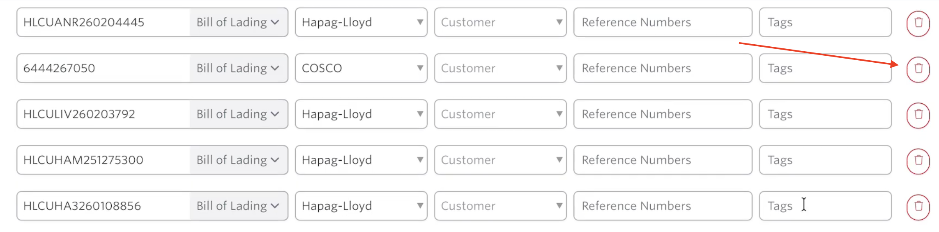Click trash icon for HLCUHAM251275300 row
Image resolution: width=939 pixels, height=232 pixels.
[x=918, y=161]
